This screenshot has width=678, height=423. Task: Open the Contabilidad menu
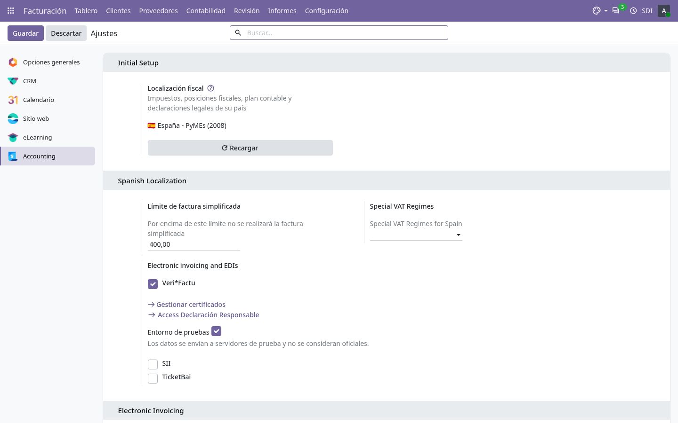pyautogui.click(x=206, y=10)
